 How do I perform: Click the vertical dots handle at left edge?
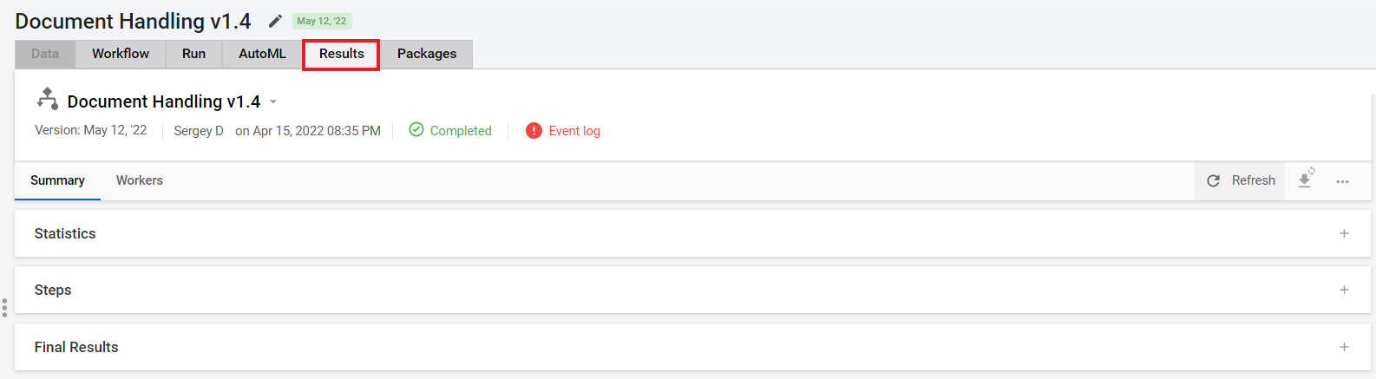point(4,308)
